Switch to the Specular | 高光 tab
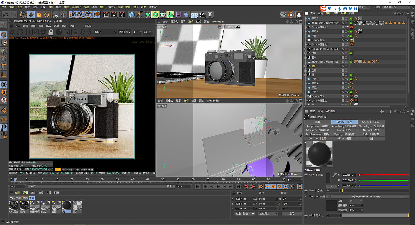 coord(371,122)
